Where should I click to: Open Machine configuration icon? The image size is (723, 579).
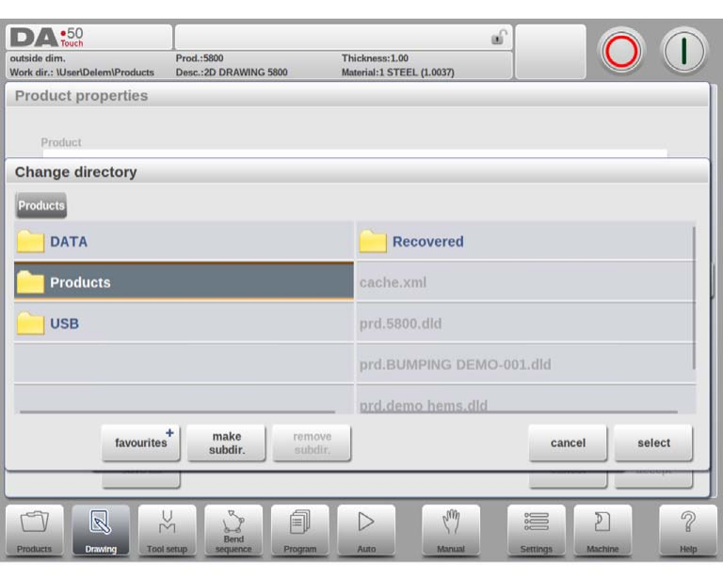click(x=602, y=530)
